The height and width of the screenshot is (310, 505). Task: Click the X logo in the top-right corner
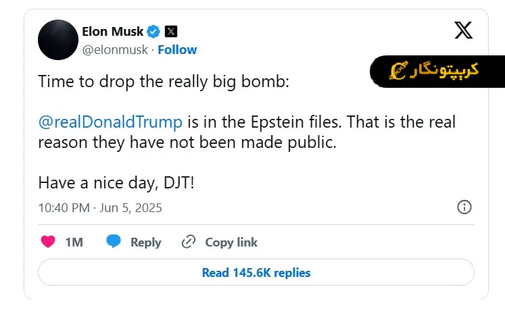(463, 30)
